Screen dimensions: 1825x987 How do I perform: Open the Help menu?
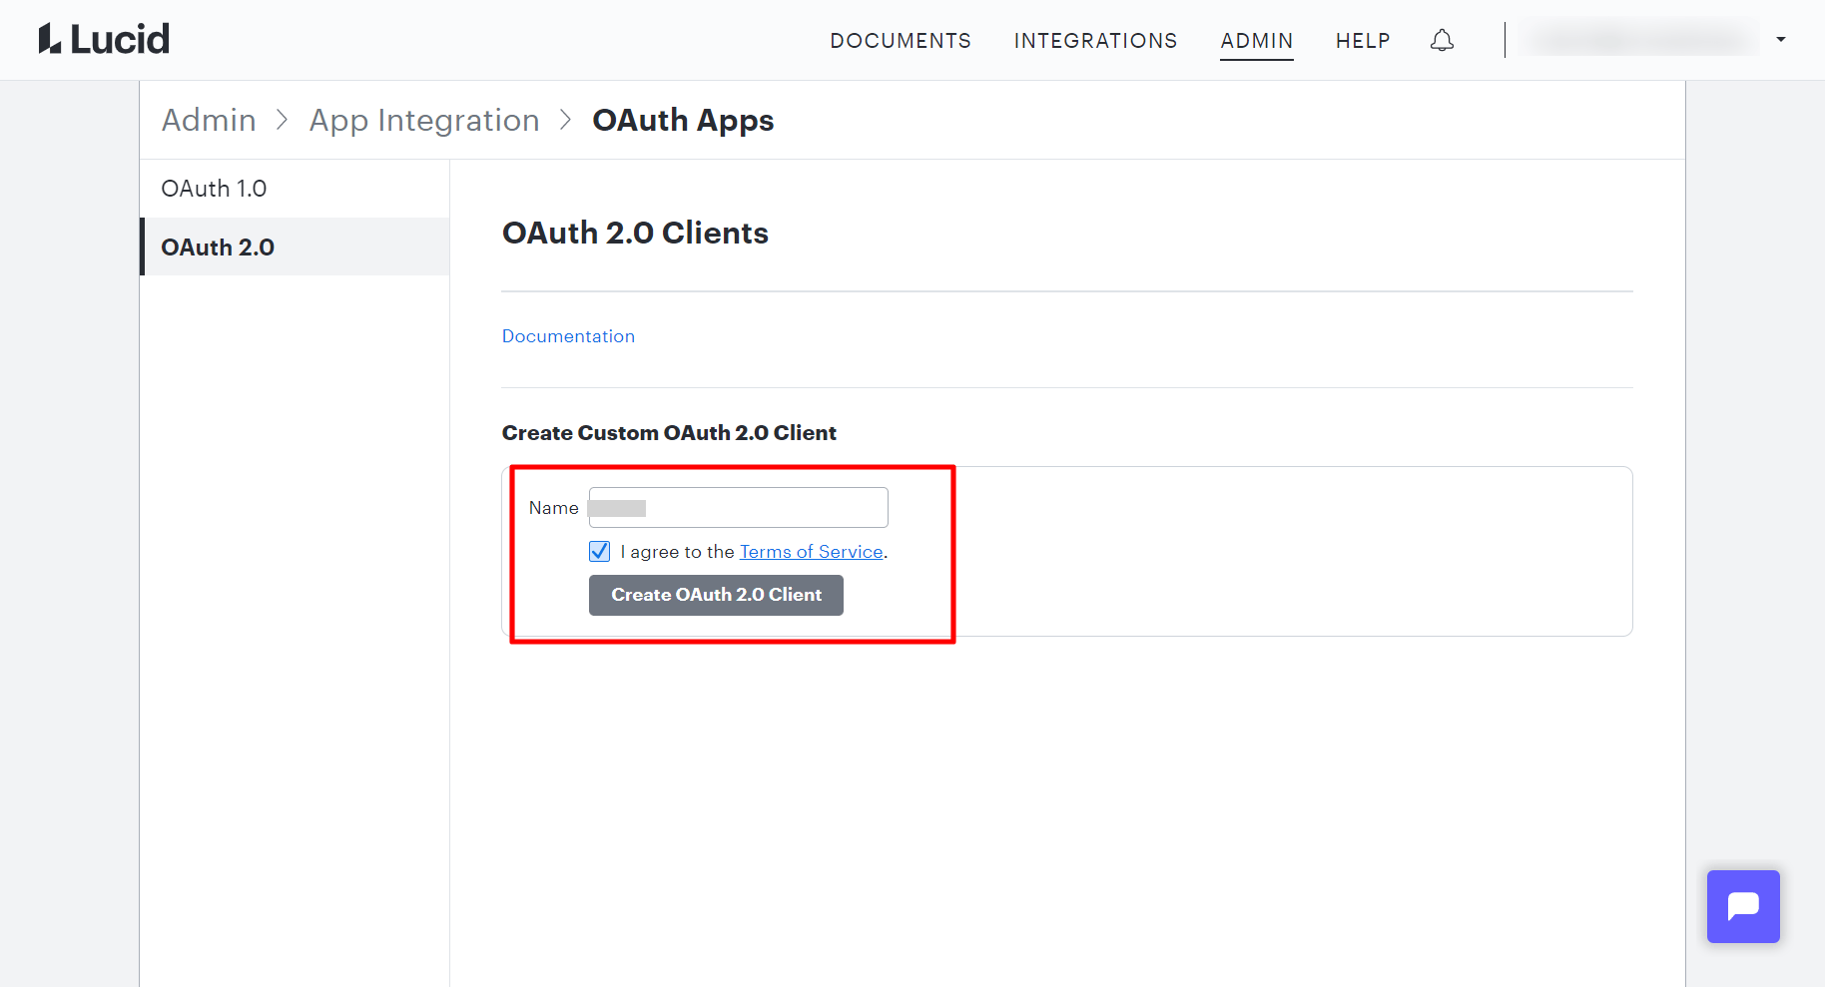1363,41
